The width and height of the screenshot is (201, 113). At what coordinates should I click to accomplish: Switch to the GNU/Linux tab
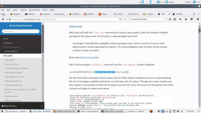click(x=60, y=14)
